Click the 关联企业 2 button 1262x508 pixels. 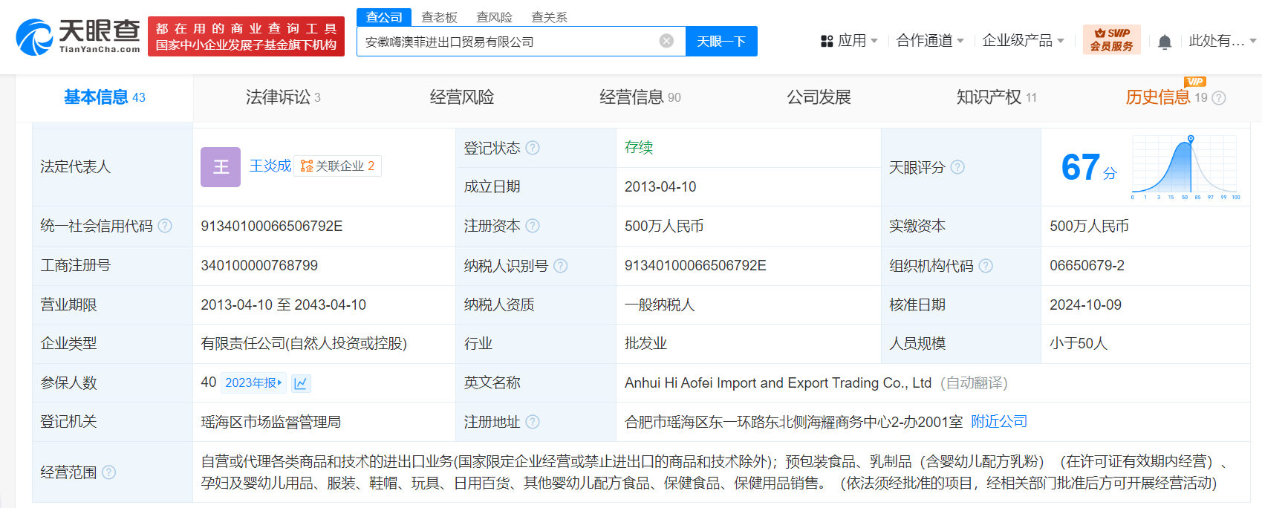(x=338, y=166)
